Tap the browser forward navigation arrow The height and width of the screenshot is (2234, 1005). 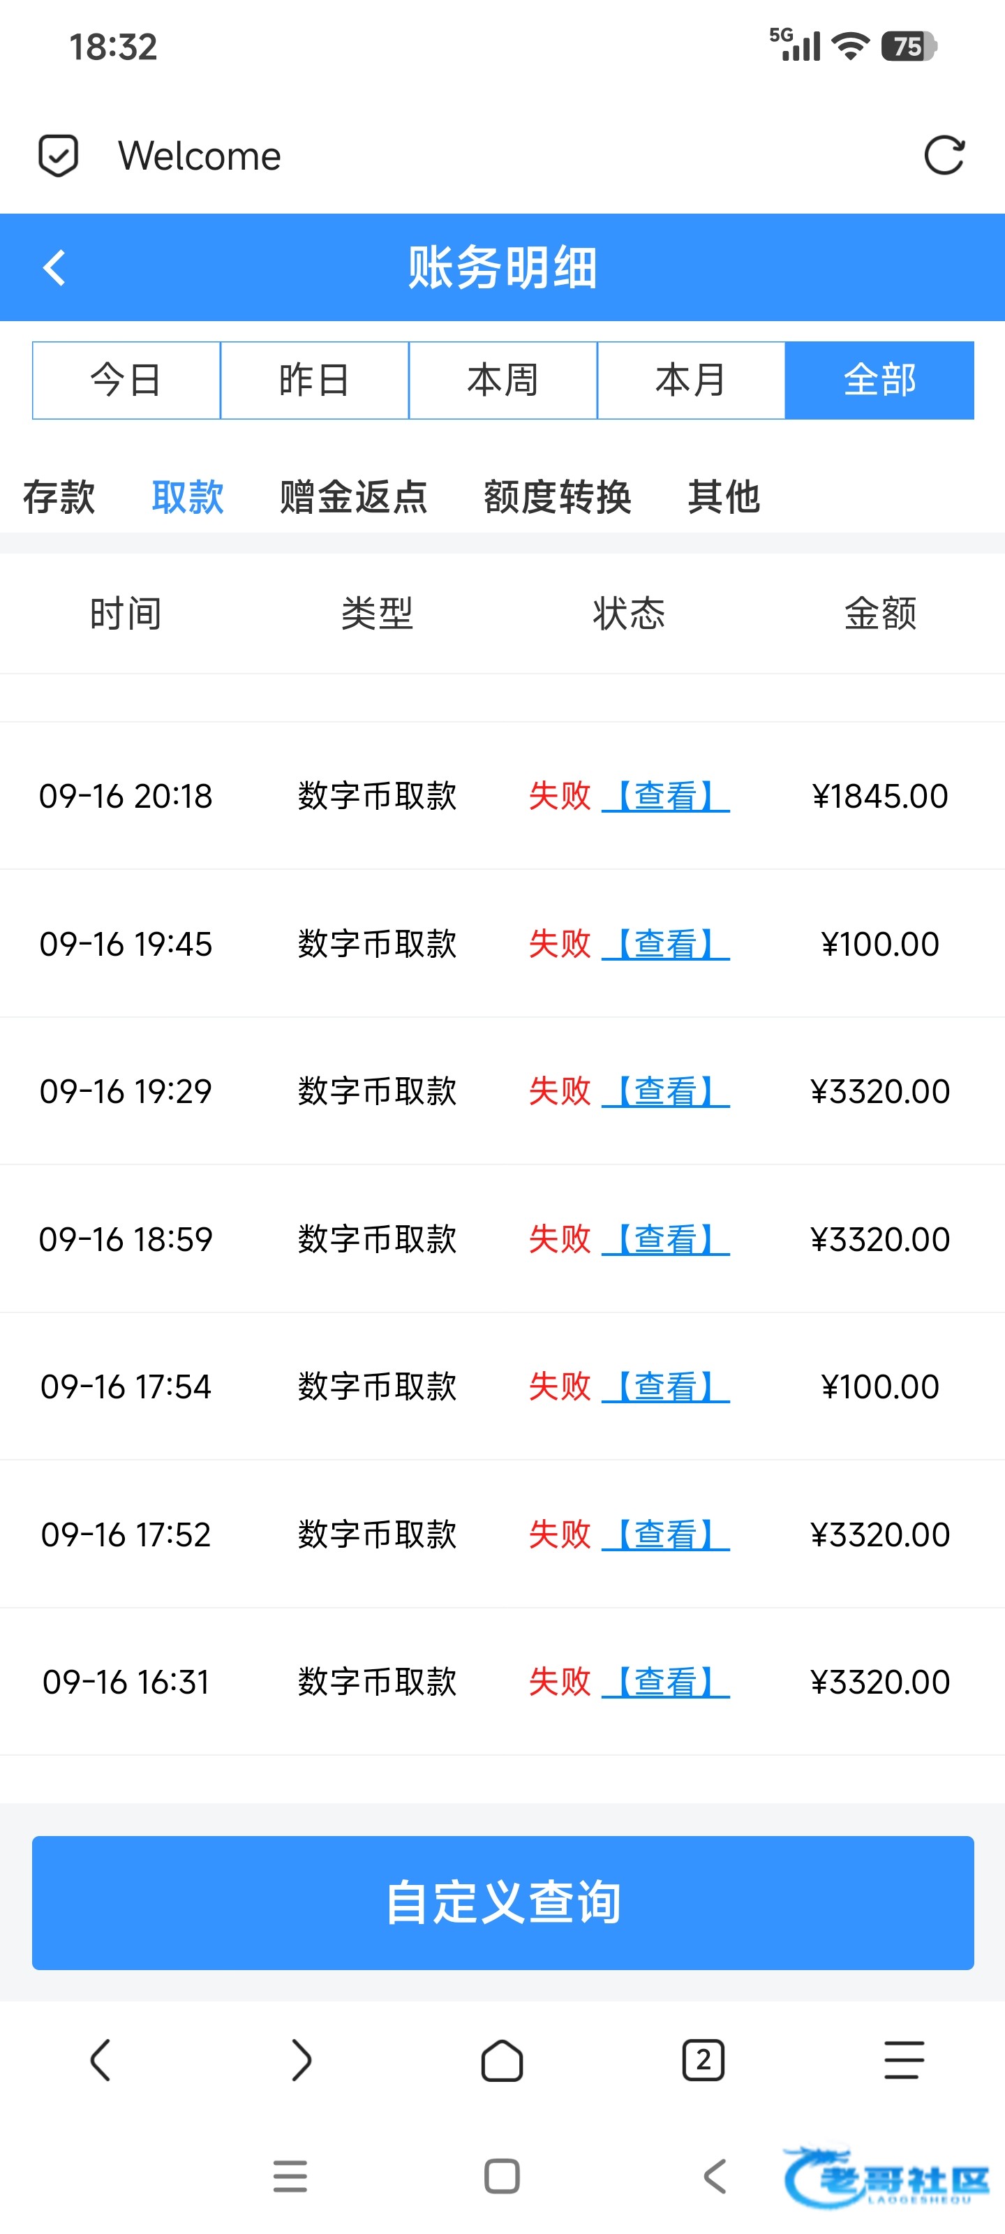click(301, 2059)
